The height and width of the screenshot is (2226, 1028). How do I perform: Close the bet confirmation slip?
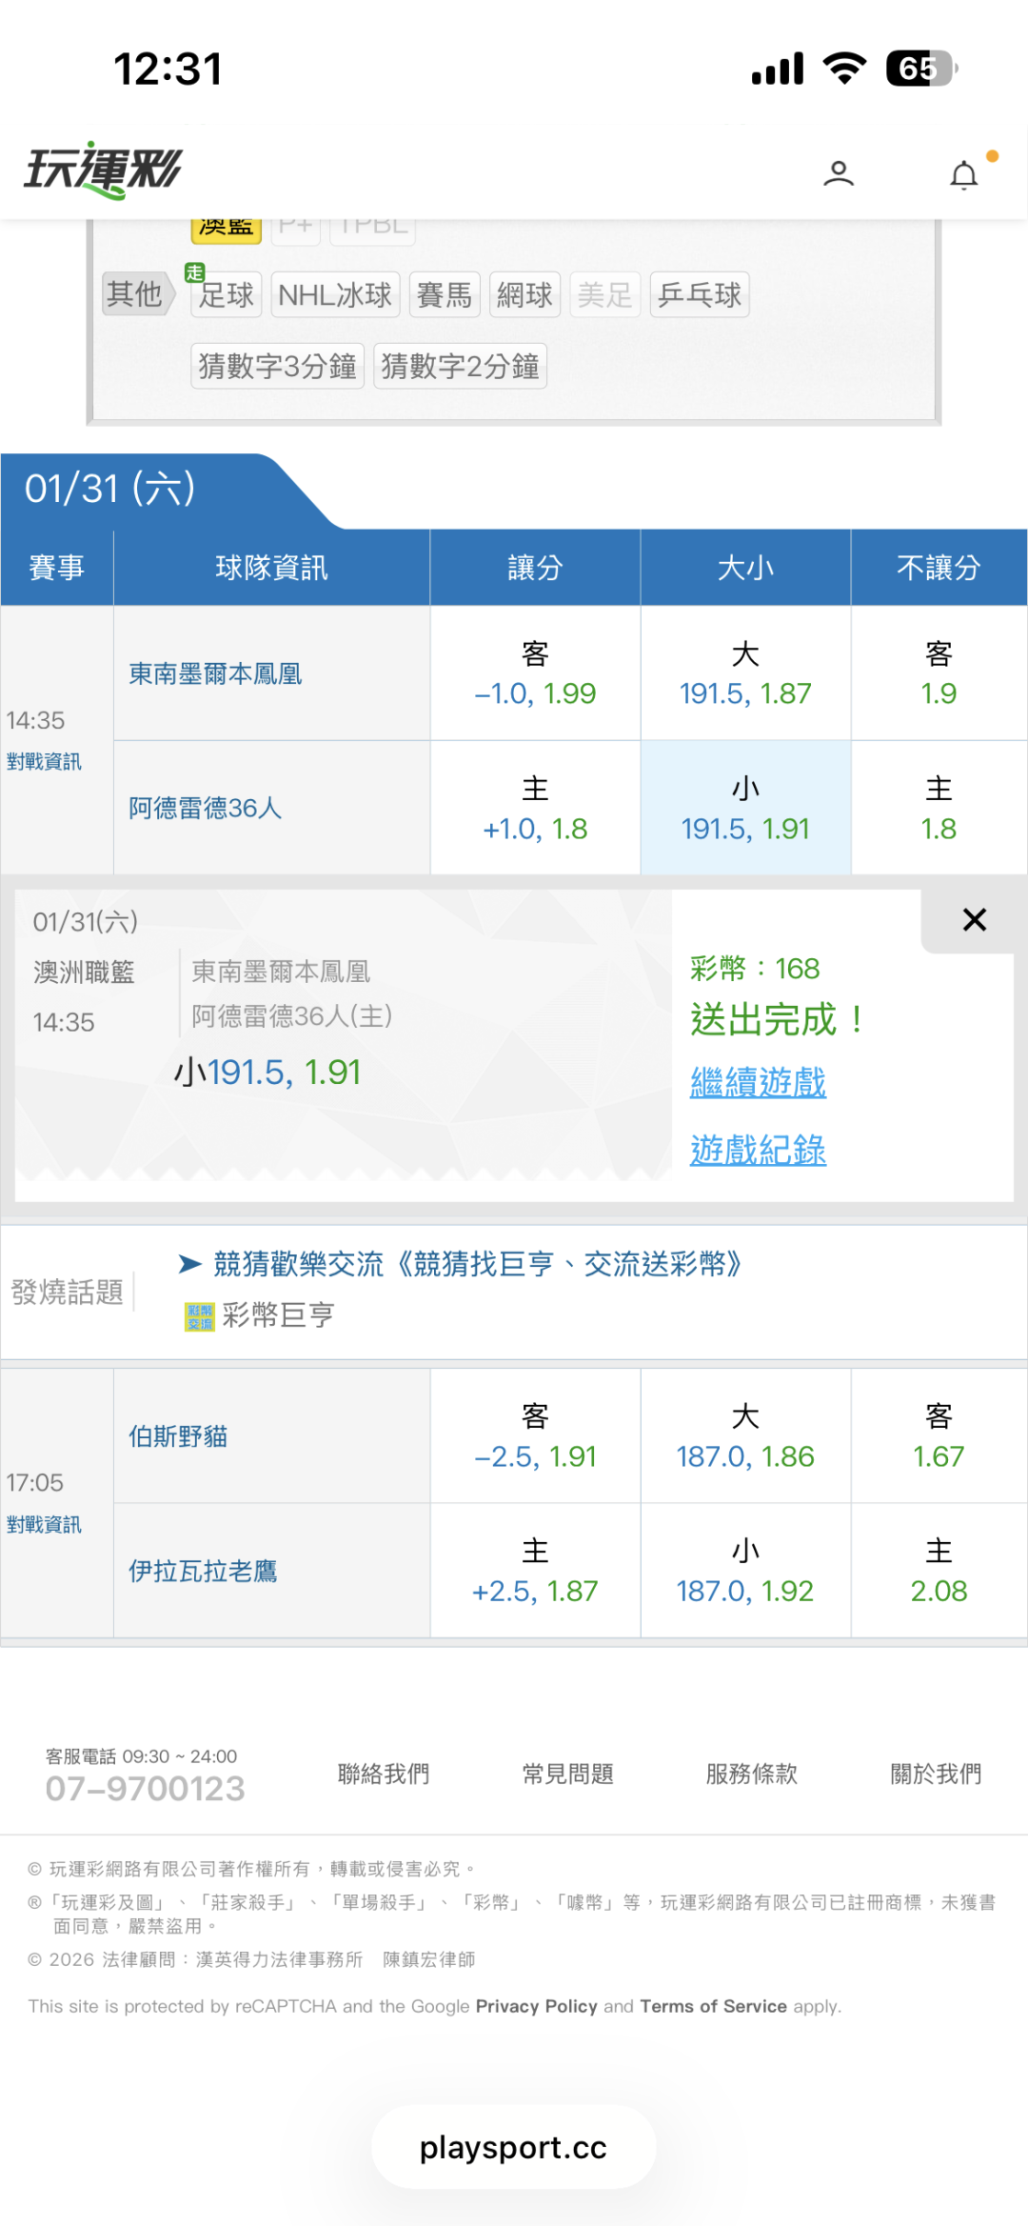(974, 919)
